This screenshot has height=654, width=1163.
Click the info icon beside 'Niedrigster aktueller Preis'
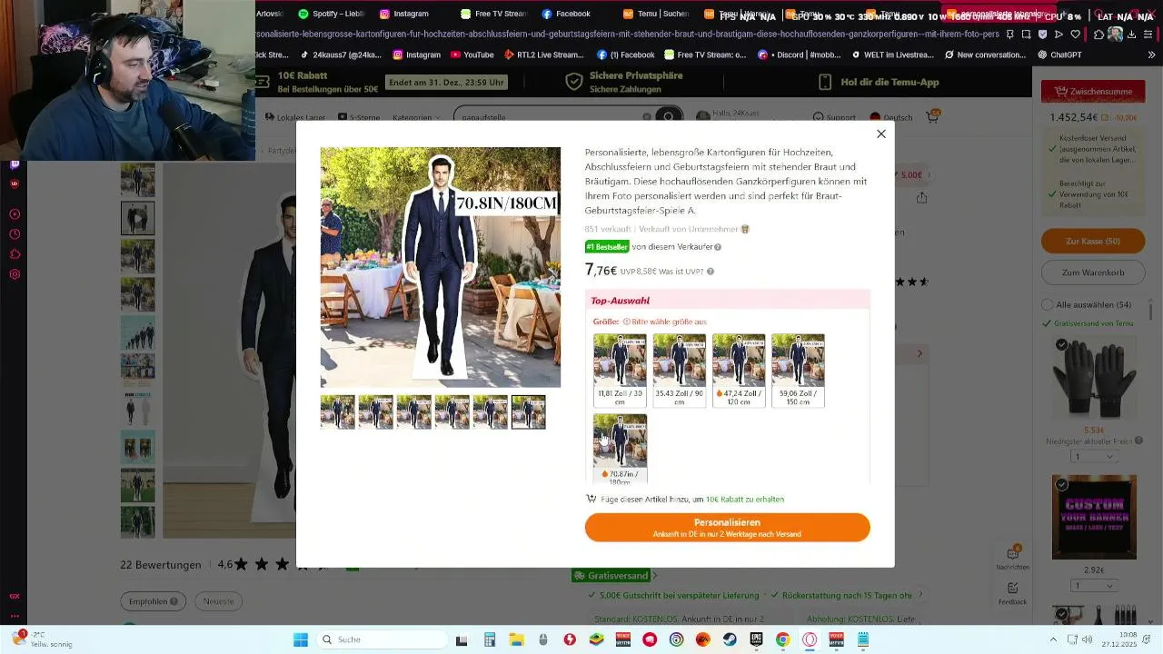[1139, 441]
